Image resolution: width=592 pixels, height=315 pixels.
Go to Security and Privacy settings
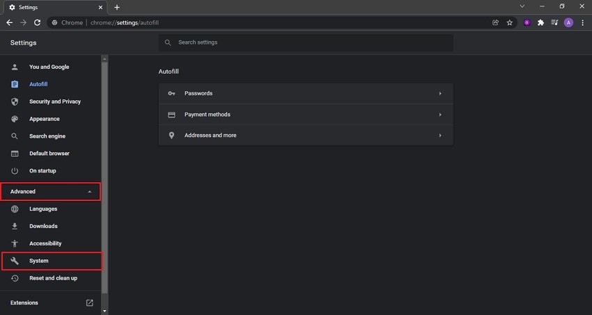click(x=54, y=102)
